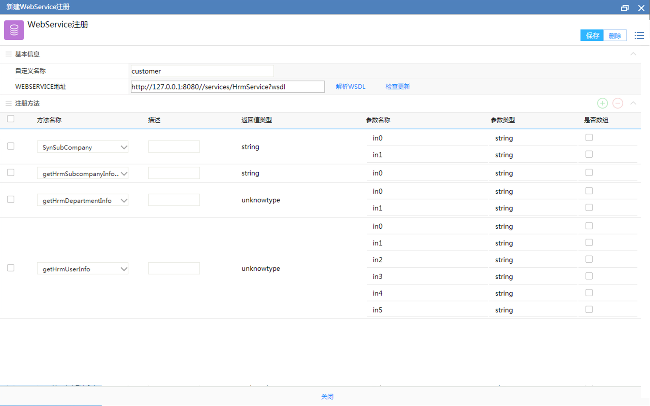Click the WEBSERVICE地址 URL input field
The image size is (650, 406).
tap(227, 87)
